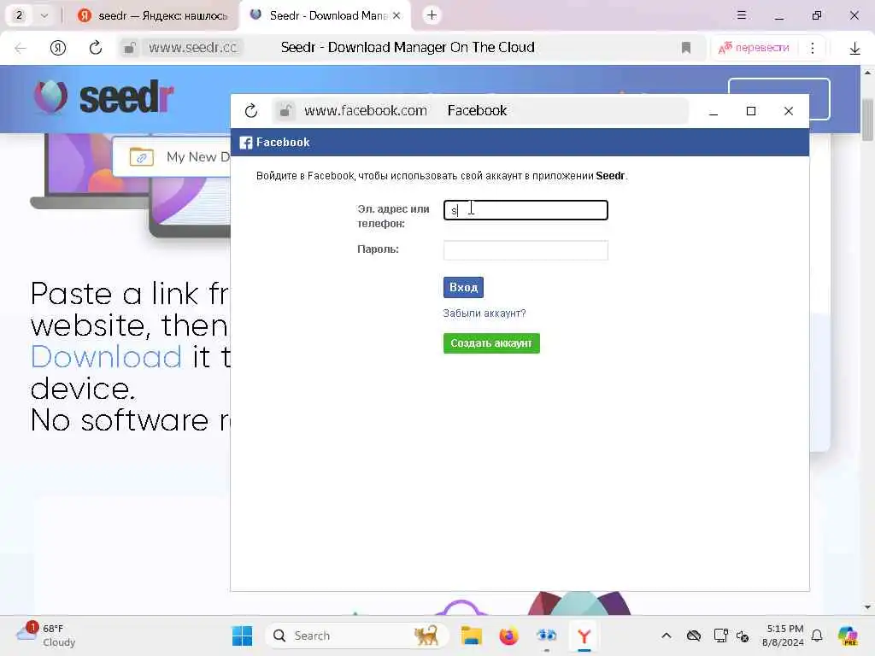Focus the email or phone input field
Image resolution: width=875 pixels, height=656 pixels.
(526, 210)
